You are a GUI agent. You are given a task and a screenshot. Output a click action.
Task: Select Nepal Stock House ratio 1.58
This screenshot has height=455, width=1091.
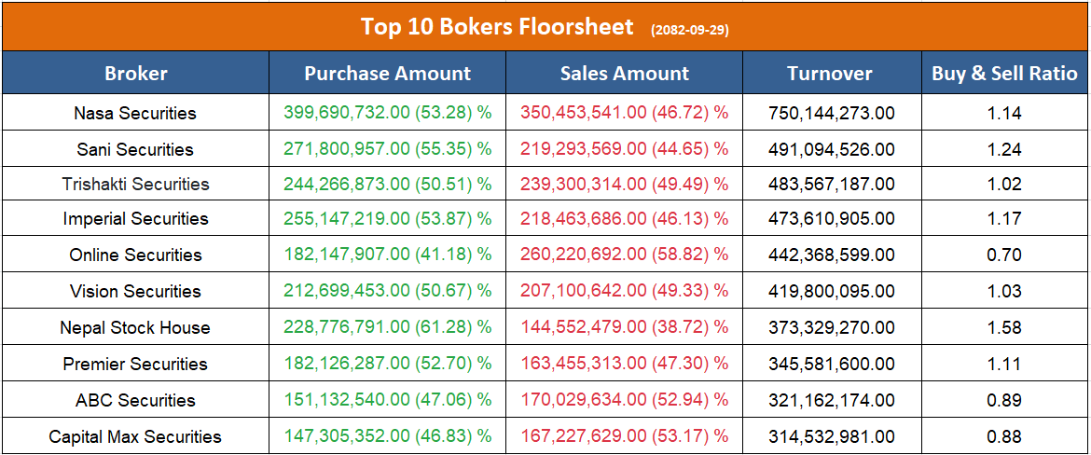click(x=1004, y=328)
